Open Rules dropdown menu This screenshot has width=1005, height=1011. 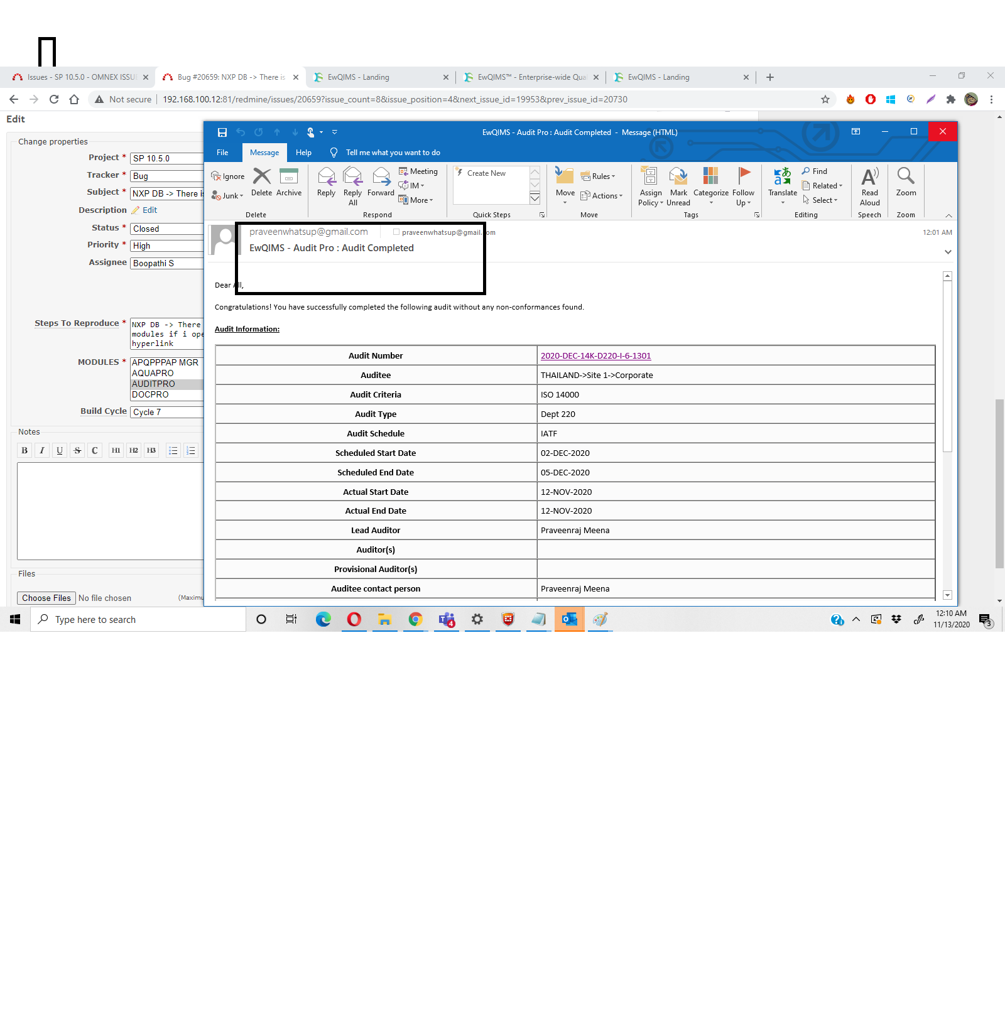[x=598, y=176]
